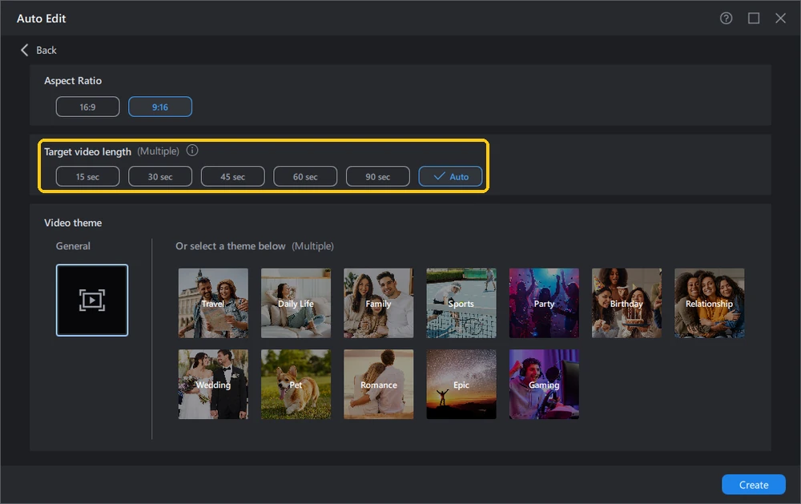Click the Video theme heading

pos(73,223)
